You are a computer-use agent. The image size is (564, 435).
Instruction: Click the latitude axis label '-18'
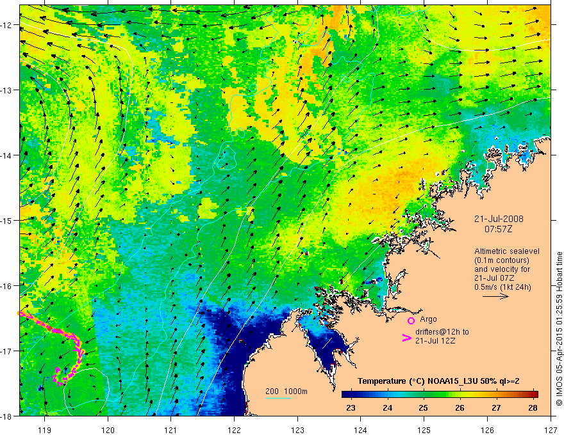tap(7, 416)
